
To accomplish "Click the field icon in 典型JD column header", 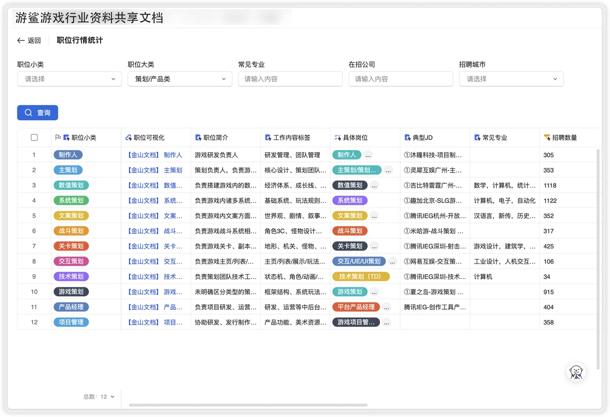I will pos(407,138).
